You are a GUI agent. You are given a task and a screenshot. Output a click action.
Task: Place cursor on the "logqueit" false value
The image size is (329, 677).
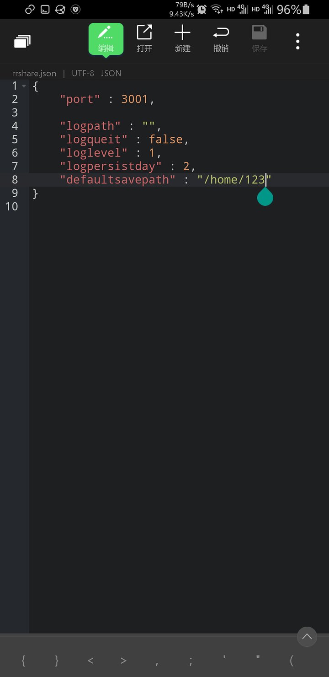pyautogui.click(x=165, y=139)
